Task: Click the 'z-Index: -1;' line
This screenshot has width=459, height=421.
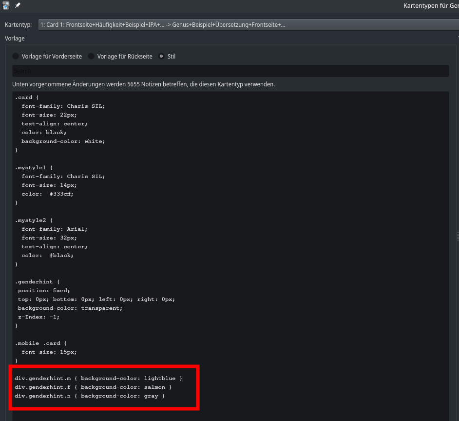Action: pyautogui.click(x=38, y=317)
